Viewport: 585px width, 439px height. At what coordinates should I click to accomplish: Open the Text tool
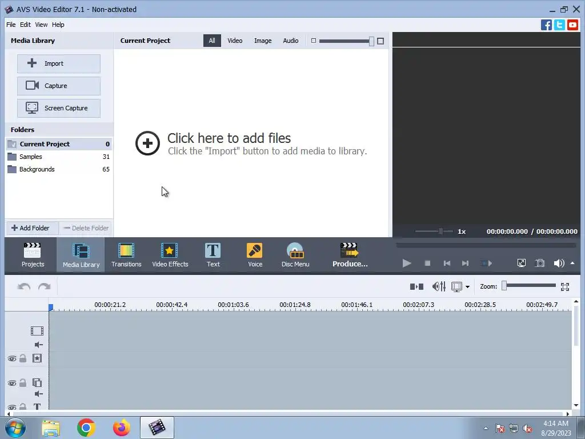point(213,256)
